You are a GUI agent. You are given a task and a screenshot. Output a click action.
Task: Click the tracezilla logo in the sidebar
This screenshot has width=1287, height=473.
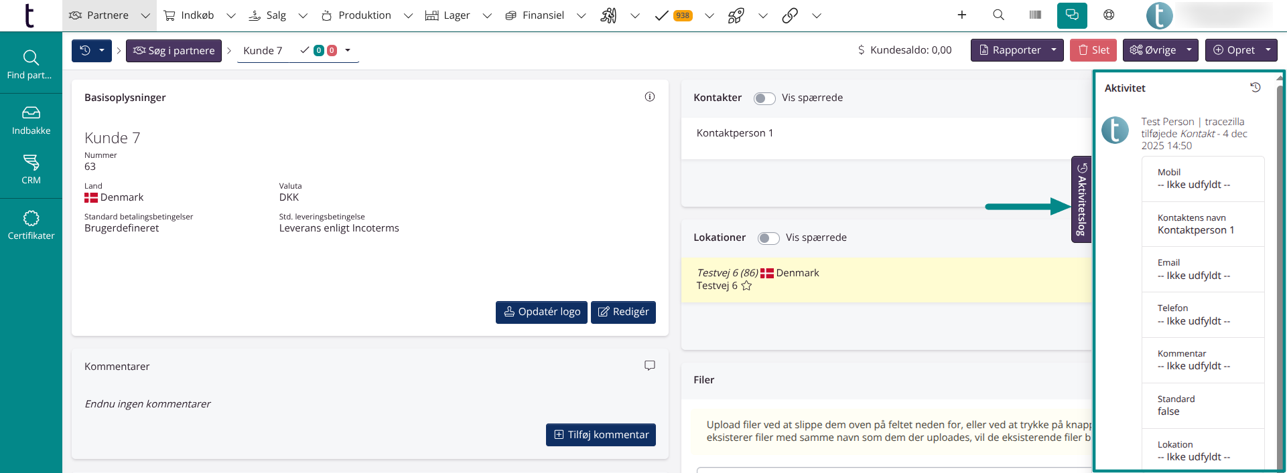(29, 15)
